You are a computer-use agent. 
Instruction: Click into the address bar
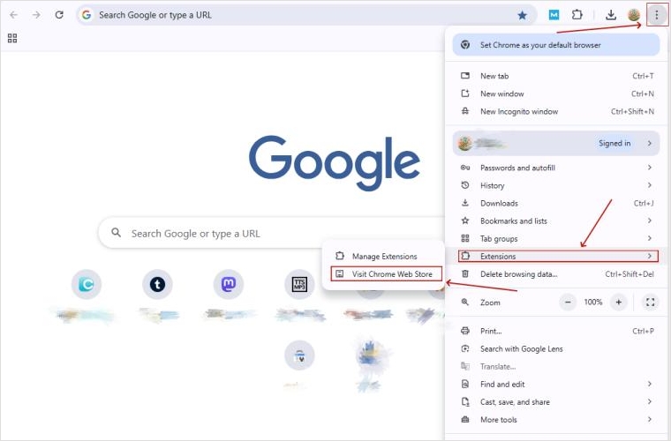click(306, 15)
